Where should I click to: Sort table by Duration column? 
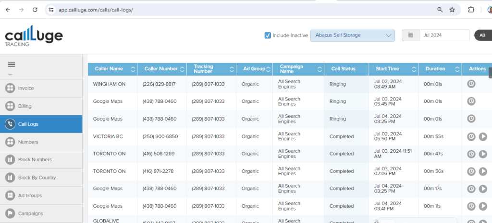[457, 69]
